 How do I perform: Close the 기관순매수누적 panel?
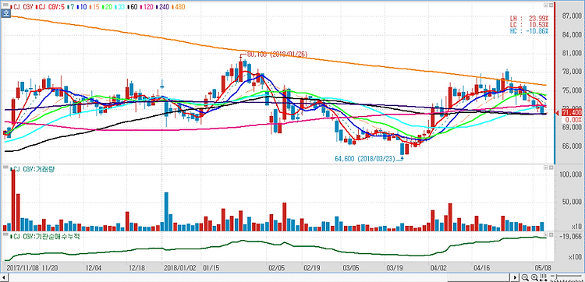551,235
